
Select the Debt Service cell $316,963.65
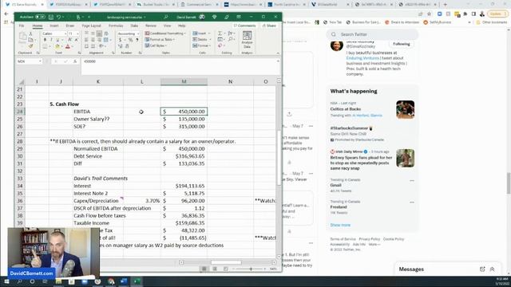[184, 156]
